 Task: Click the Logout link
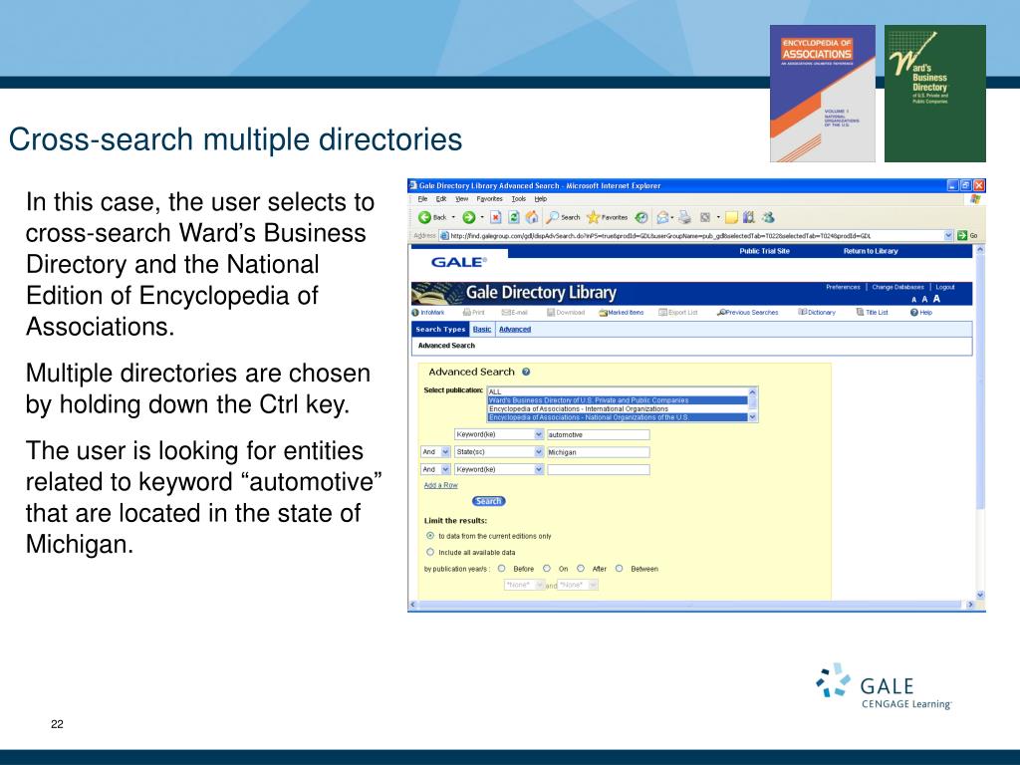945,287
